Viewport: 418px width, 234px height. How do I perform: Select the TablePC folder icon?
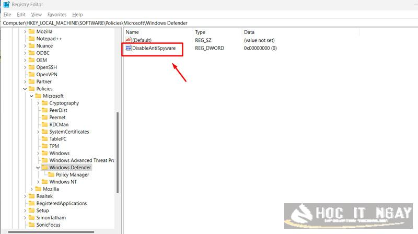pos(45,139)
